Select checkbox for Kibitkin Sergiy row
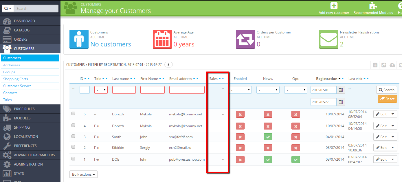This screenshot has width=402, height=182. tap(73, 147)
